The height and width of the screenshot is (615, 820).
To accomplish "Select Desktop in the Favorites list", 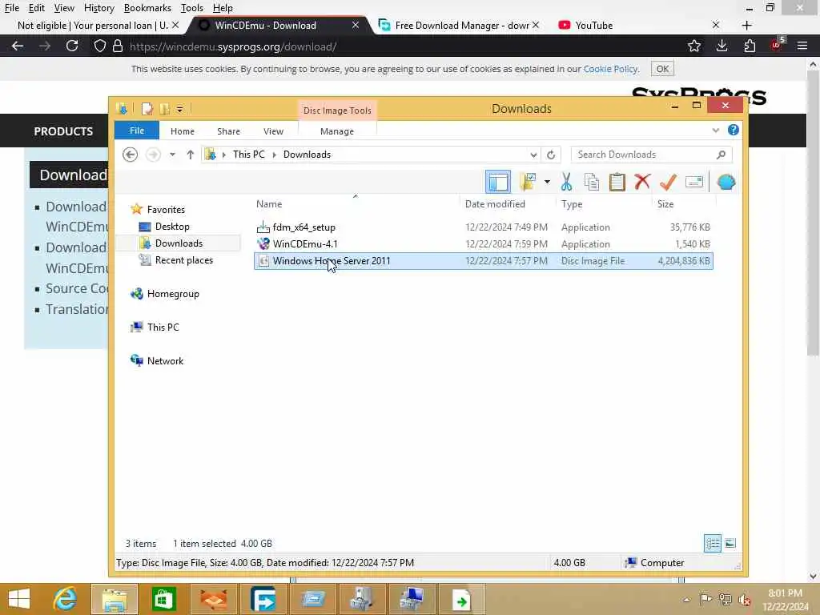I will (x=172, y=227).
